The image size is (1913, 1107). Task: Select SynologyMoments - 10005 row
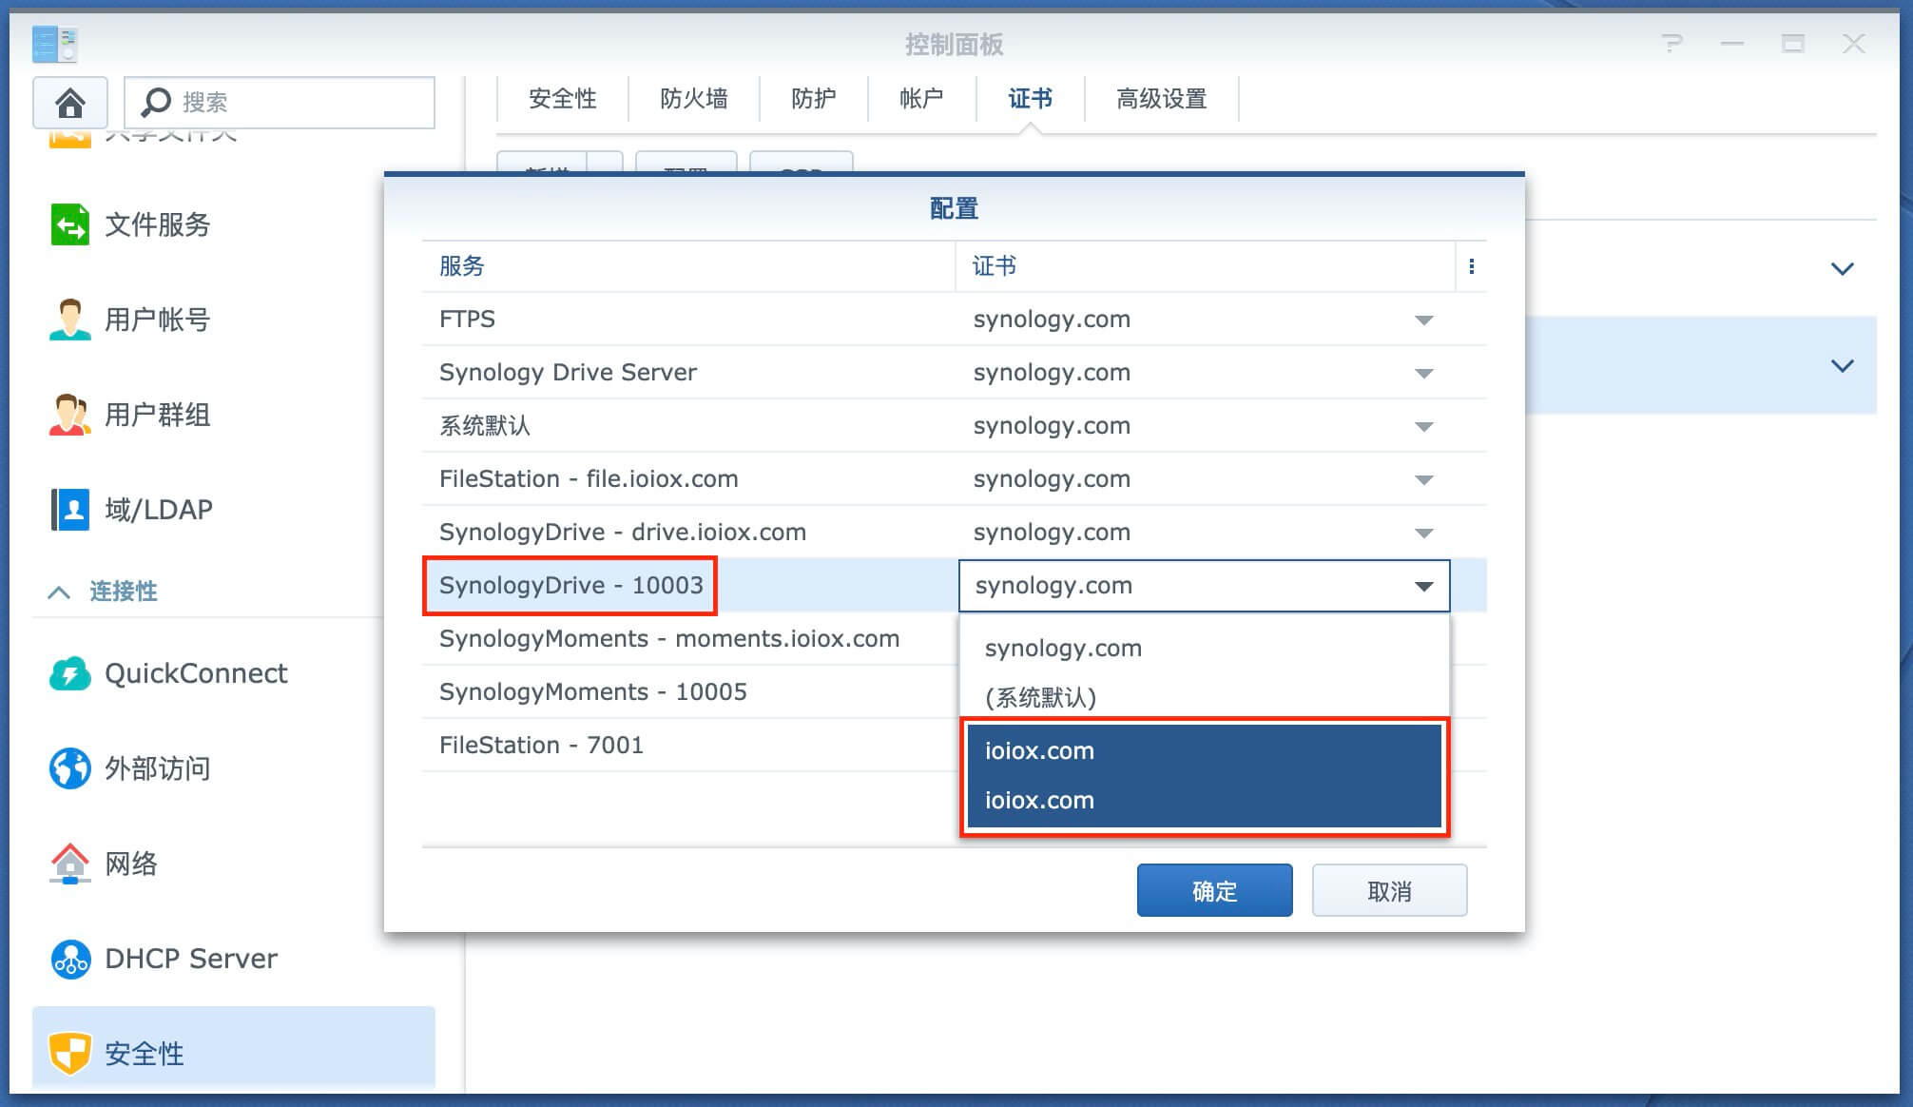pos(691,692)
